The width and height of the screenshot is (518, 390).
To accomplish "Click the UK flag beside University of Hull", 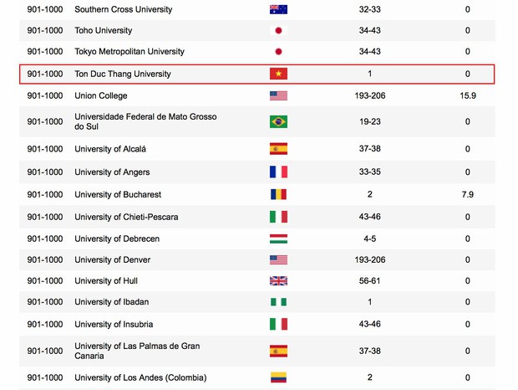I will pos(278,280).
